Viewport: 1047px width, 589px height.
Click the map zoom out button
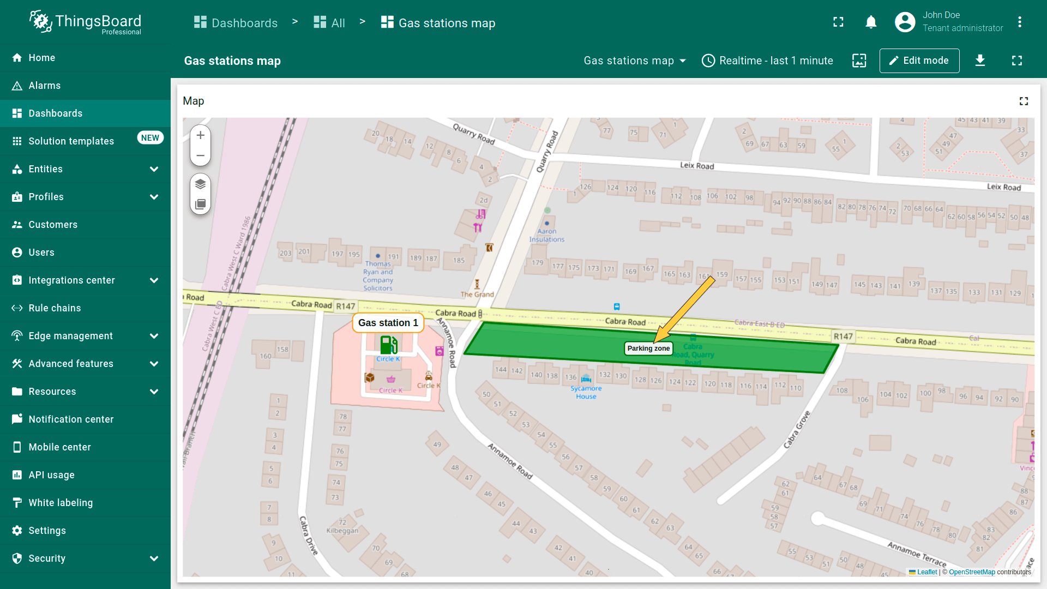[200, 156]
